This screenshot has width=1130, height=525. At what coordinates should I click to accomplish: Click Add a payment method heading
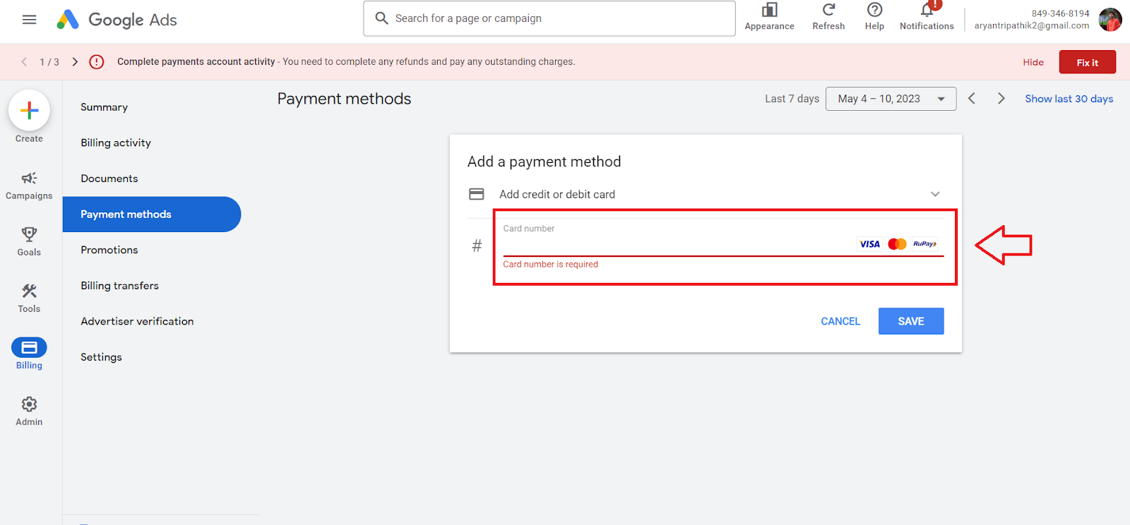545,162
